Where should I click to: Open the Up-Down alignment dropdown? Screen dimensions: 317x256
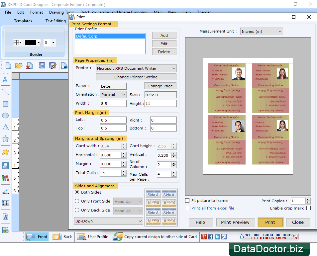tap(109, 221)
